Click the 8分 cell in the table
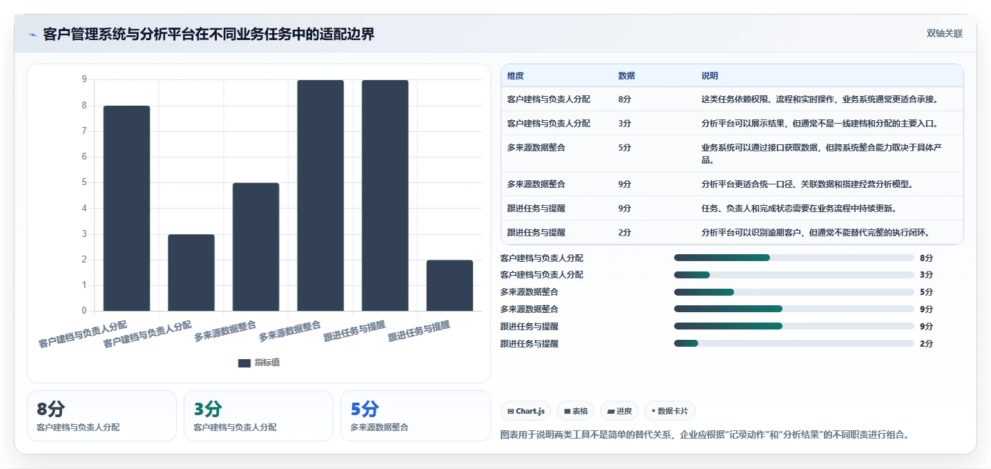This screenshot has width=991, height=469. click(x=653, y=99)
